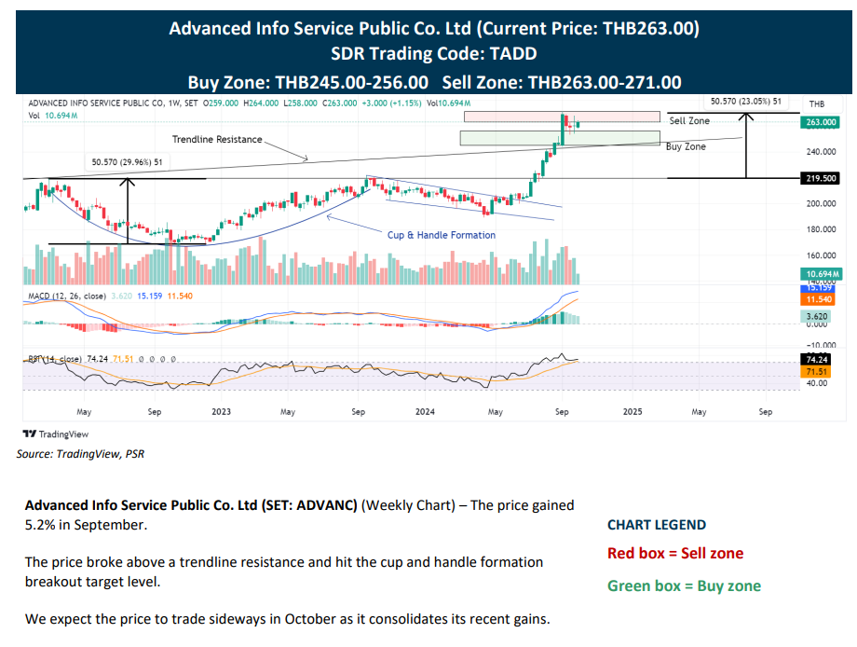The height and width of the screenshot is (647, 857).
Task: Click the TradingView logo icon below the chart
Action: (30, 434)
